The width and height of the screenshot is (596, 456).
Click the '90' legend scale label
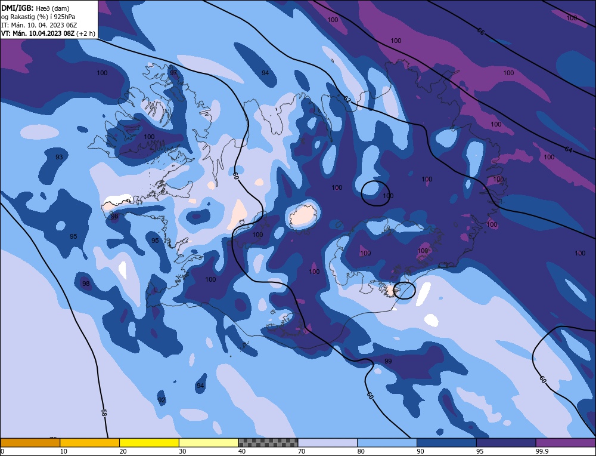(x=420, y=451)
